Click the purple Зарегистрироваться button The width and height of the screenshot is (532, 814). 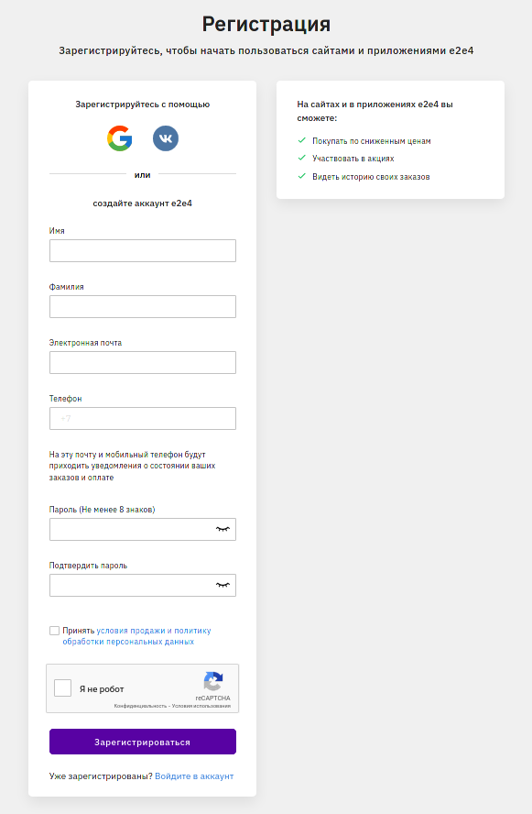pyautogui.click(x=143, y=742)
